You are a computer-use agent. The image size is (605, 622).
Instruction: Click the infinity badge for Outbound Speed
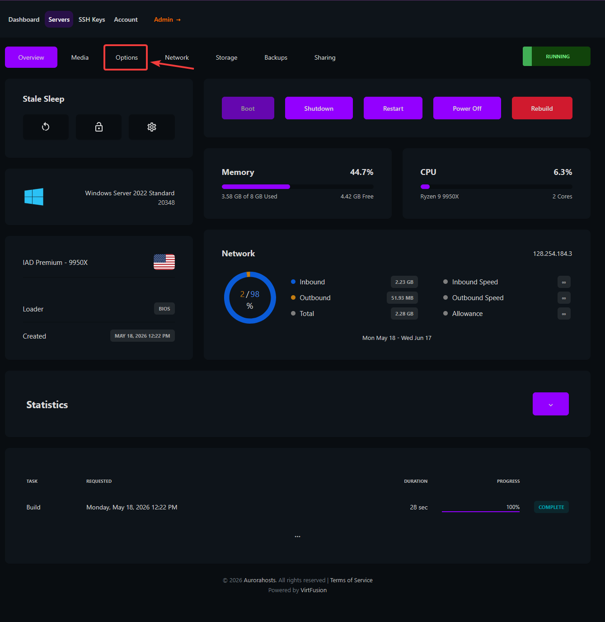564,298
